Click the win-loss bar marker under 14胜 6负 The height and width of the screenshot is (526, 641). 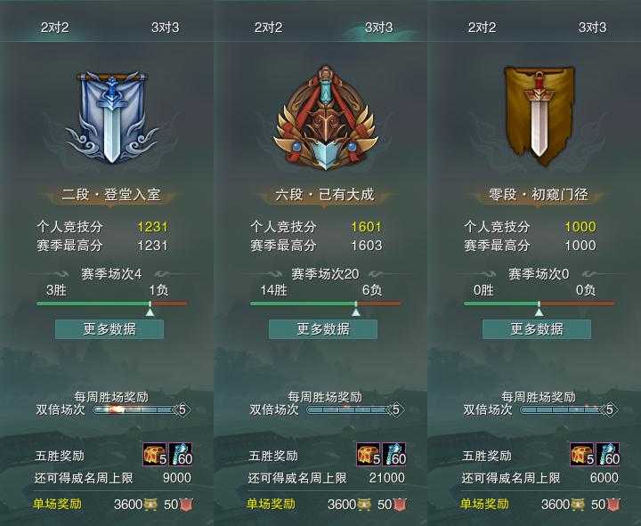356,312
